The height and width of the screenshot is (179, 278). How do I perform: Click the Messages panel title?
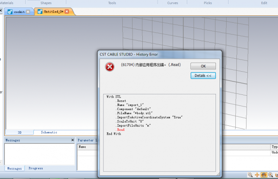tap(13, 140)
